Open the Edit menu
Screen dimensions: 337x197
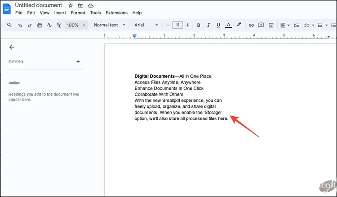click(31, 13)
